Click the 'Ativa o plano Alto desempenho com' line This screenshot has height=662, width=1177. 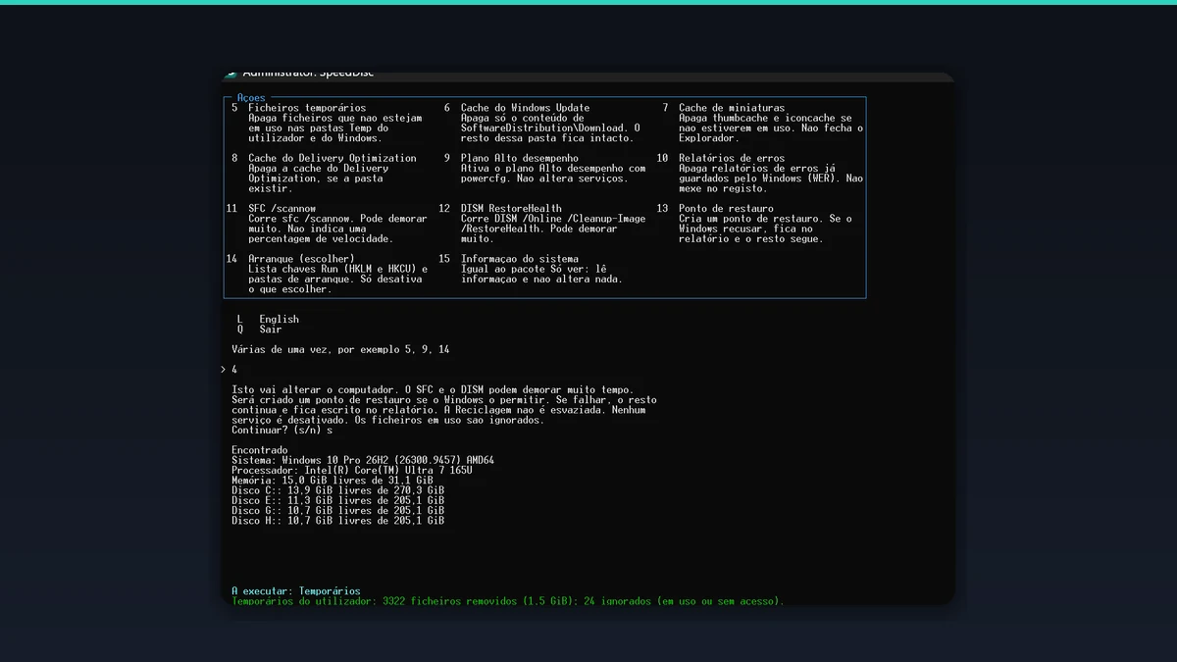(x=554, y=168)
